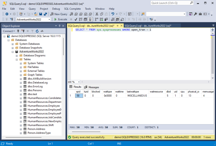This screenshot has width=216, height=146.
Task: Execute the current query
Action: coord(61,19)
